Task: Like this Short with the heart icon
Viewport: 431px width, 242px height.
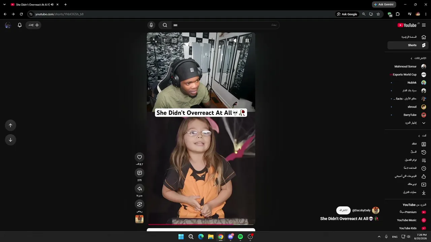Action: [x=139, y=157]
